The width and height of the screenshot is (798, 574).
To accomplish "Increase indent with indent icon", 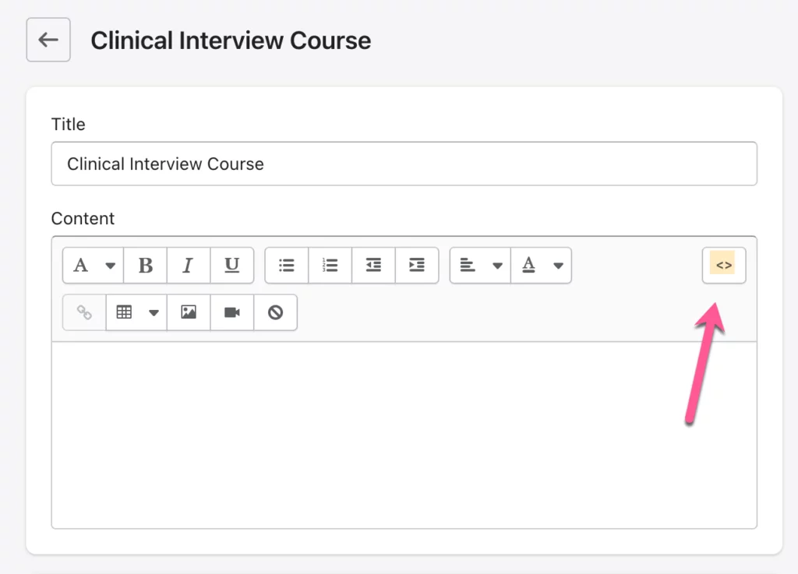I will (417, 265).
